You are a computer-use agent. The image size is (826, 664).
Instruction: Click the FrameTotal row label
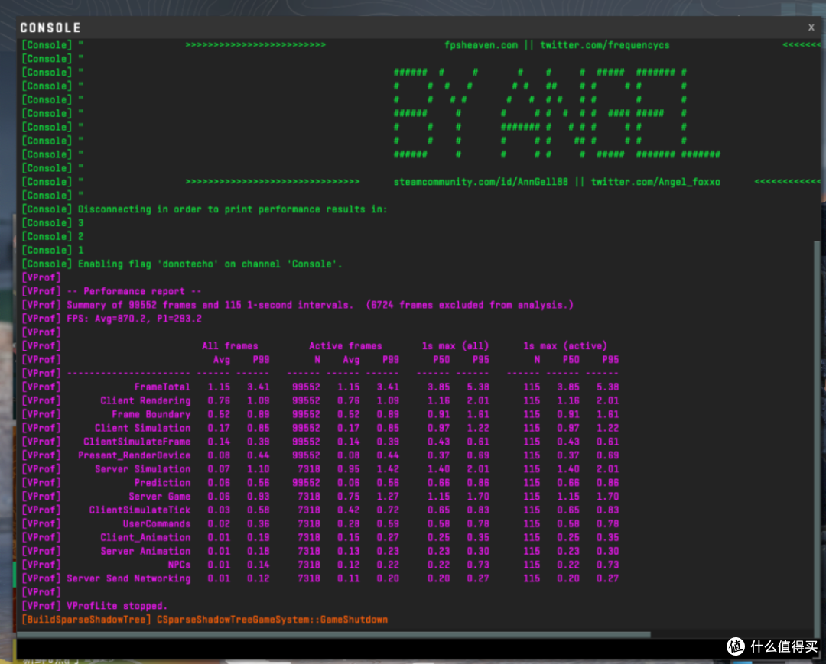162,387
